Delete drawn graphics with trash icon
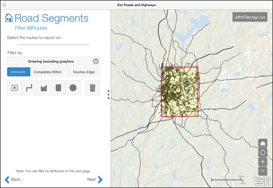The height and width of the screenshot is (188, 273). coord(92,88)
